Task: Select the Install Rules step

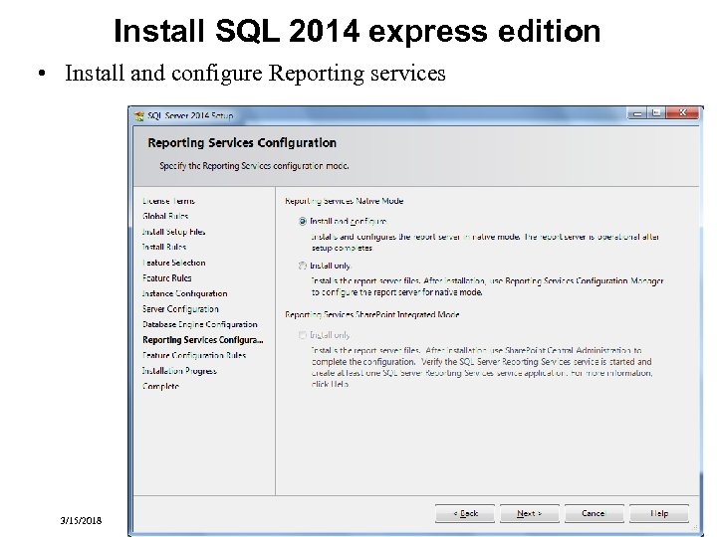Action: click(x=164, y=247)
